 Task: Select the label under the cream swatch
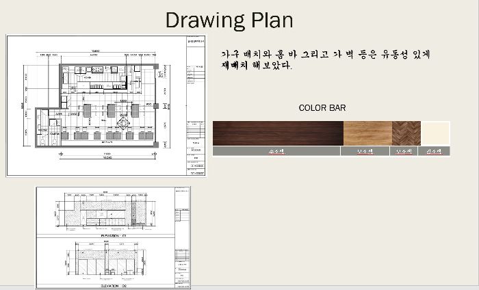(x=434, y=151)
